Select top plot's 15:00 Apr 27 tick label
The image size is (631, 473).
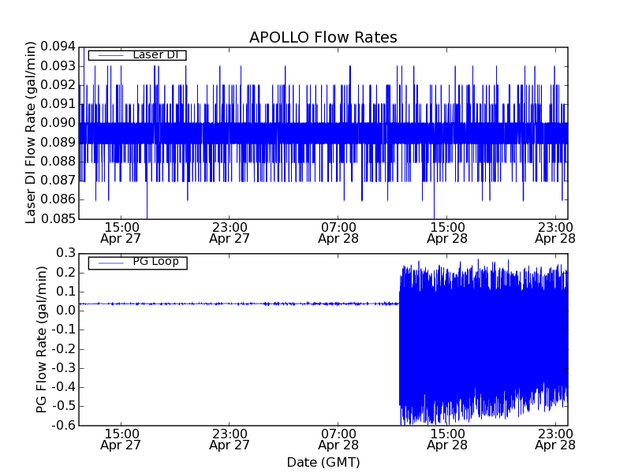[121, 231]
